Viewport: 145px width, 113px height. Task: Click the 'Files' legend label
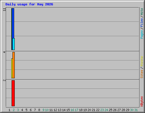point(142,23)
